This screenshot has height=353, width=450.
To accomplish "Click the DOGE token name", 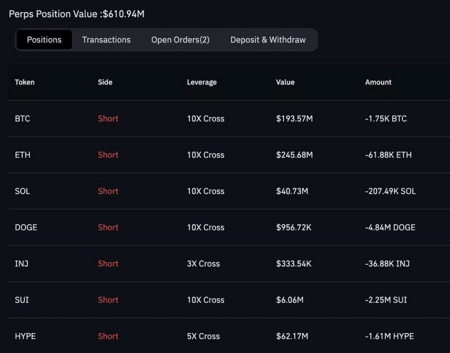I will [25, 227].
